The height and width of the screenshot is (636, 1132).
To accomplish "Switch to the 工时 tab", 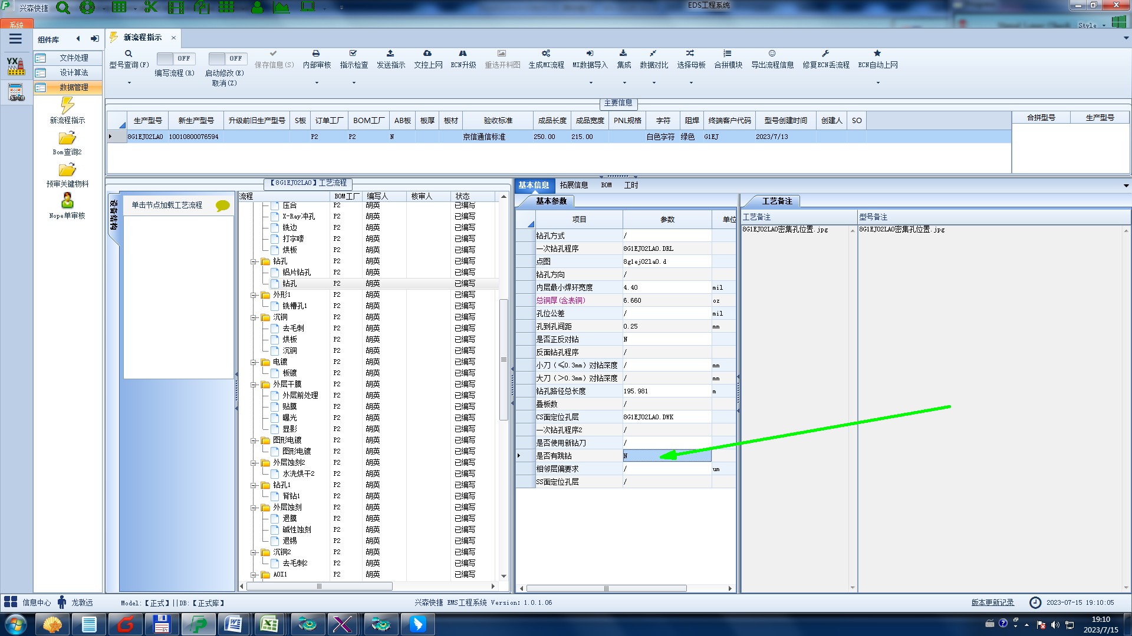I will 631,185.
